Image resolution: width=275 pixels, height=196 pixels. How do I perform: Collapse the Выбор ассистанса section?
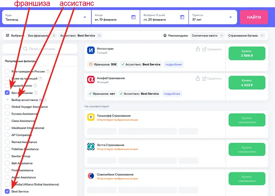(8, 100)
